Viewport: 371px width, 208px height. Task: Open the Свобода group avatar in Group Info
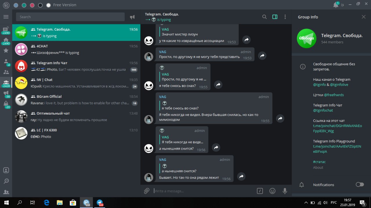pos(306,38)
